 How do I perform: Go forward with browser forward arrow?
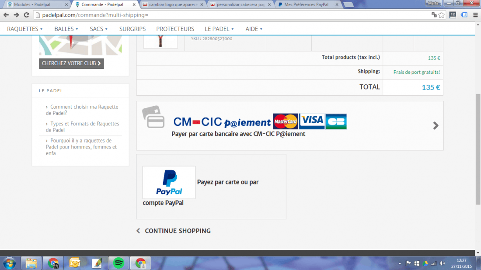[x=16, y=15]
